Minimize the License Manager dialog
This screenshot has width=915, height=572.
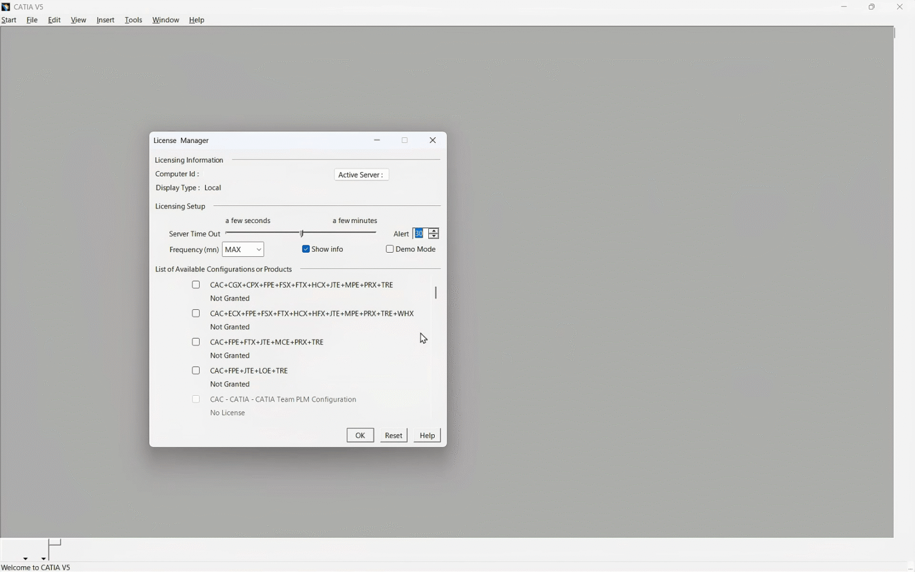click(377, 140)
